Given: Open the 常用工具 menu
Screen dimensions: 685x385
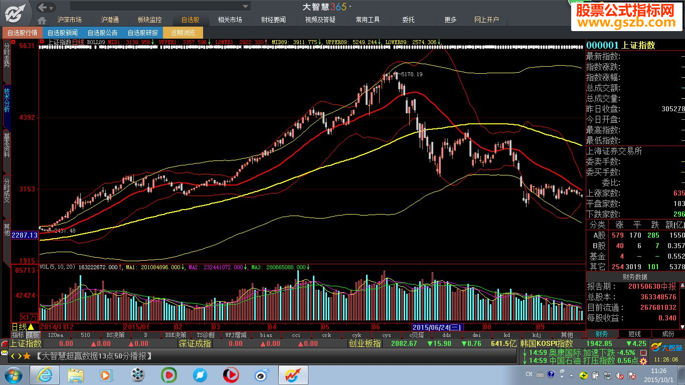Looking at the screenshot, I should coord(368,20).
